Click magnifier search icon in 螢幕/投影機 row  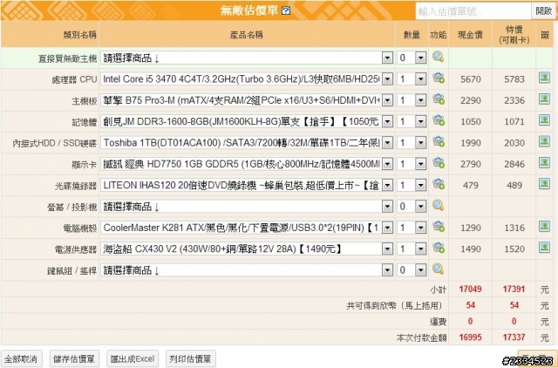click(x=438, y=205)
